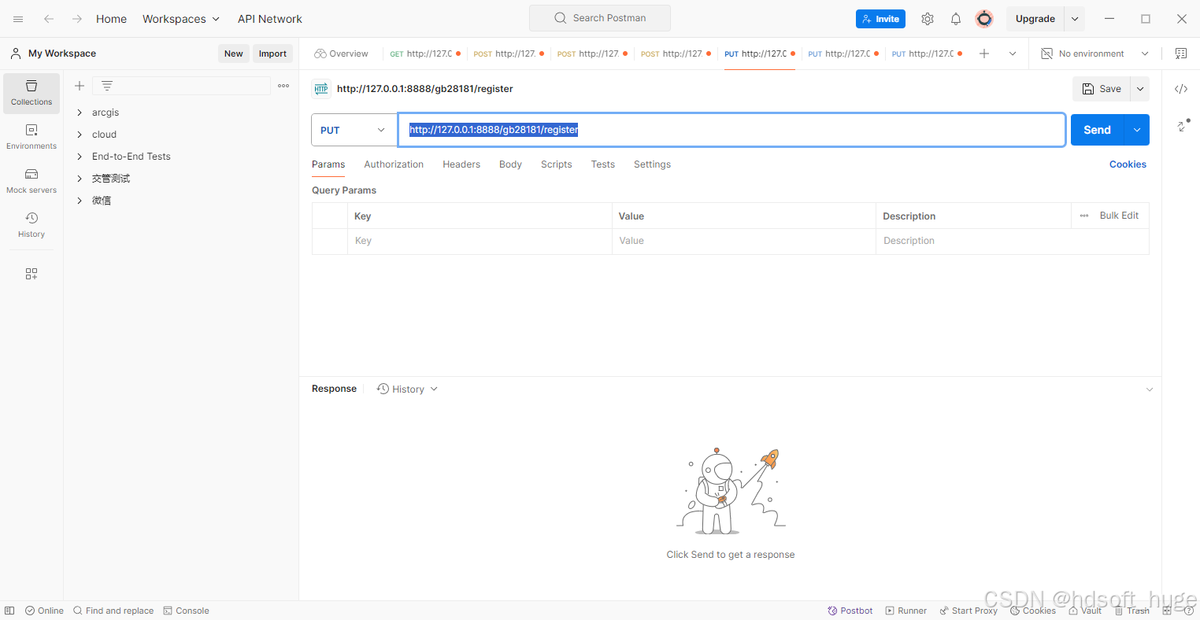Open the tabs overflow chevron
The image size is (1200, 620).
pos(1013,54)
